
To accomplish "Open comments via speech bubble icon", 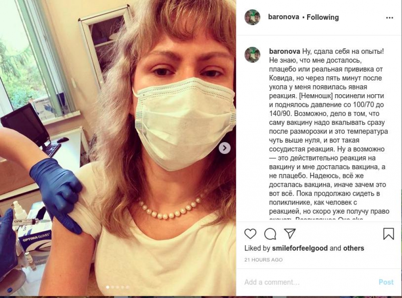I will coord(270,234).
